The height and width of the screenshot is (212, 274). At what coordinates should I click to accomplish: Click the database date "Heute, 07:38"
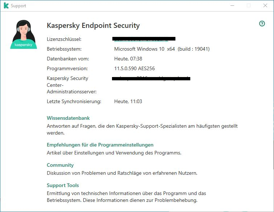(128, 59)
